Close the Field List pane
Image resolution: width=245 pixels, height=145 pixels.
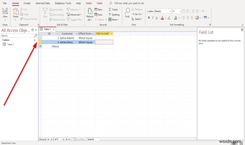click(242, 30)
